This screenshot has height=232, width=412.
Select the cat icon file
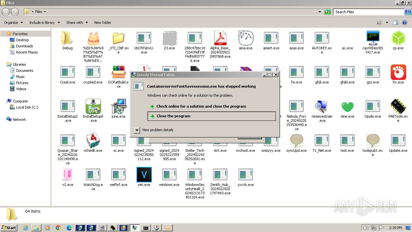(93, 38)
